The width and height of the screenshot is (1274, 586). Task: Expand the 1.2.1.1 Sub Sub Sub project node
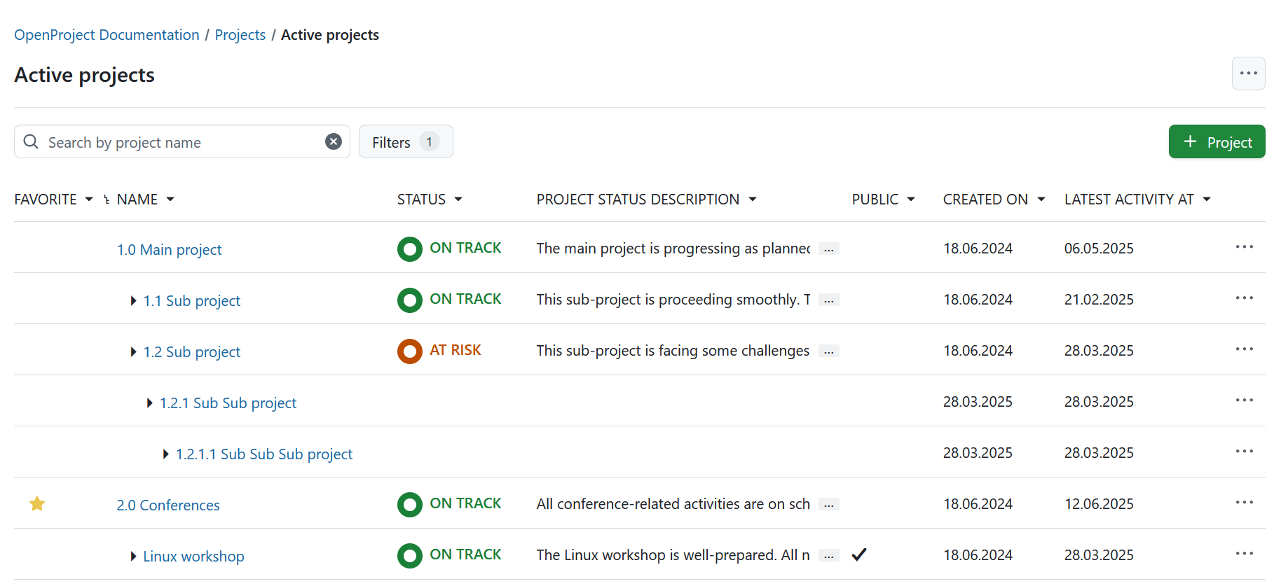click(x=166, y=454)
